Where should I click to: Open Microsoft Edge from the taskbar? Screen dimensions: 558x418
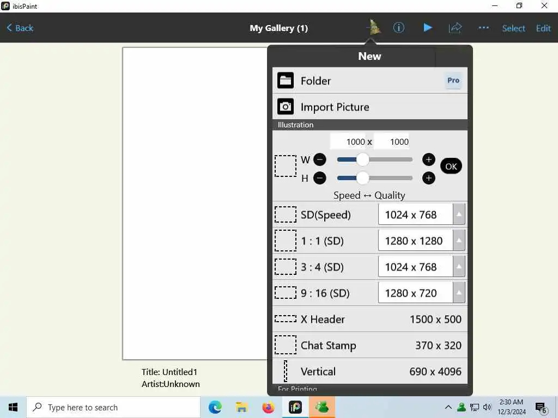pyautogui.click(x=215, y=407)
